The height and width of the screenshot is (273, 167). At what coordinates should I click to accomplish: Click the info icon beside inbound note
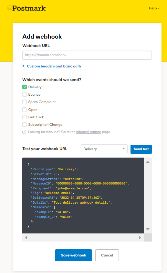point(24,132)
